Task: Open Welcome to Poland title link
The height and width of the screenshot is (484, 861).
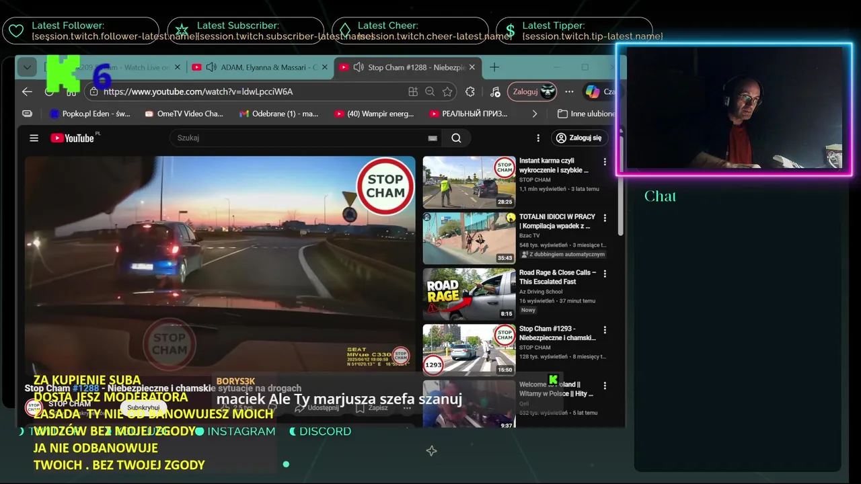Action: tap(556, 389)
